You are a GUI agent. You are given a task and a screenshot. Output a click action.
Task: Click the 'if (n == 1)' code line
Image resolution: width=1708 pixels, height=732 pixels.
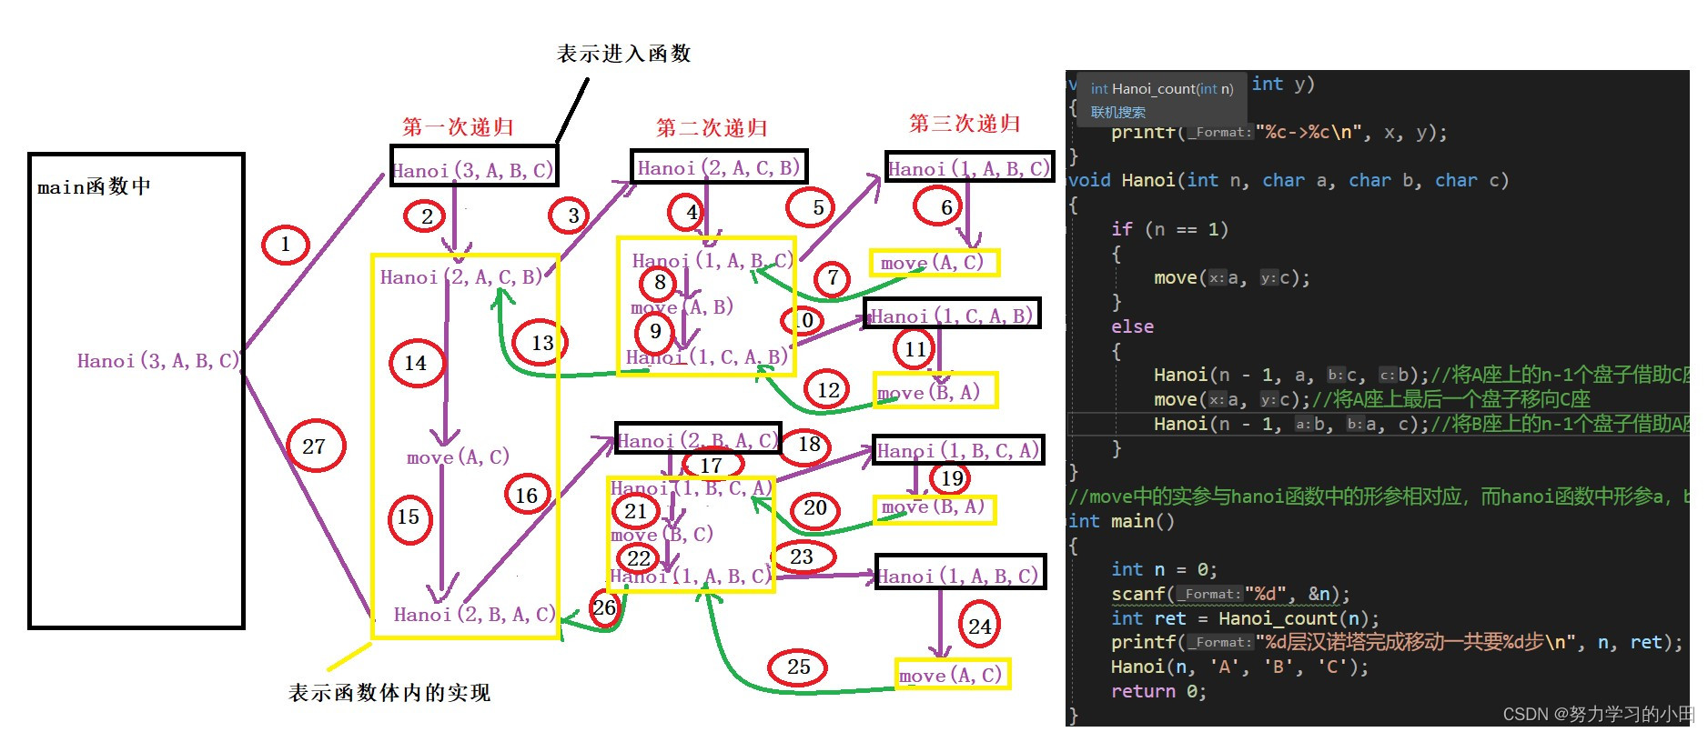1169,229
